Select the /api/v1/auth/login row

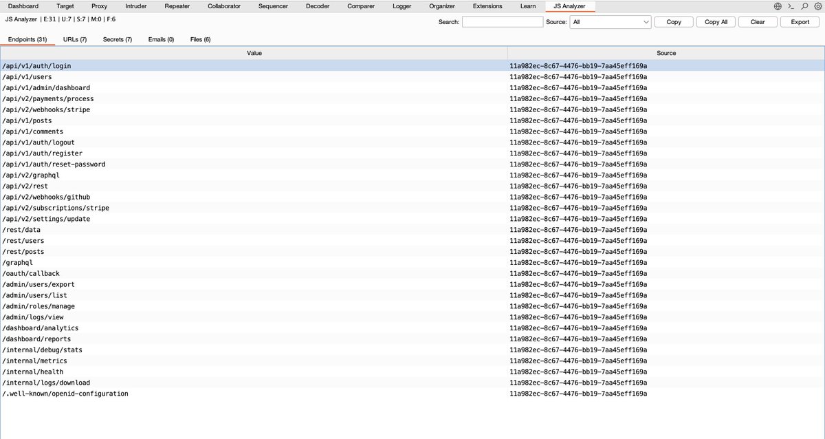[x=412, y=66]
